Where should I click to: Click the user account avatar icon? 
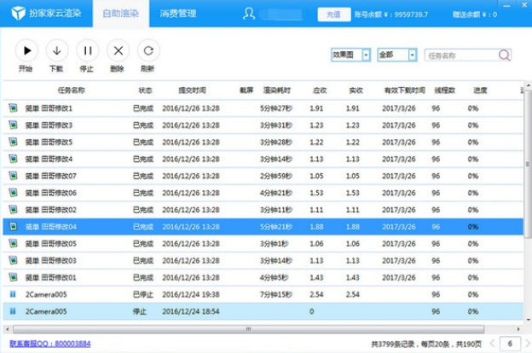tap(249, 14)
